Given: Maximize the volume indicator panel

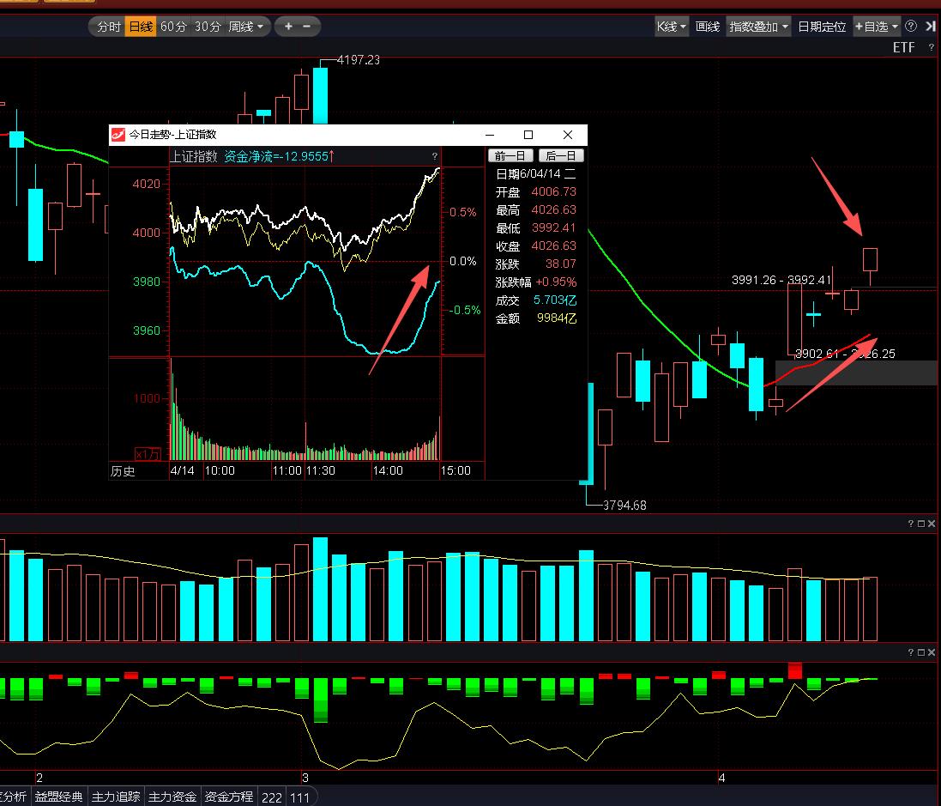Looking at the screenshot, I should (x=920, y=524).
